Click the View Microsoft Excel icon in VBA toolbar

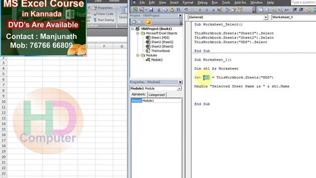point(135,10)
